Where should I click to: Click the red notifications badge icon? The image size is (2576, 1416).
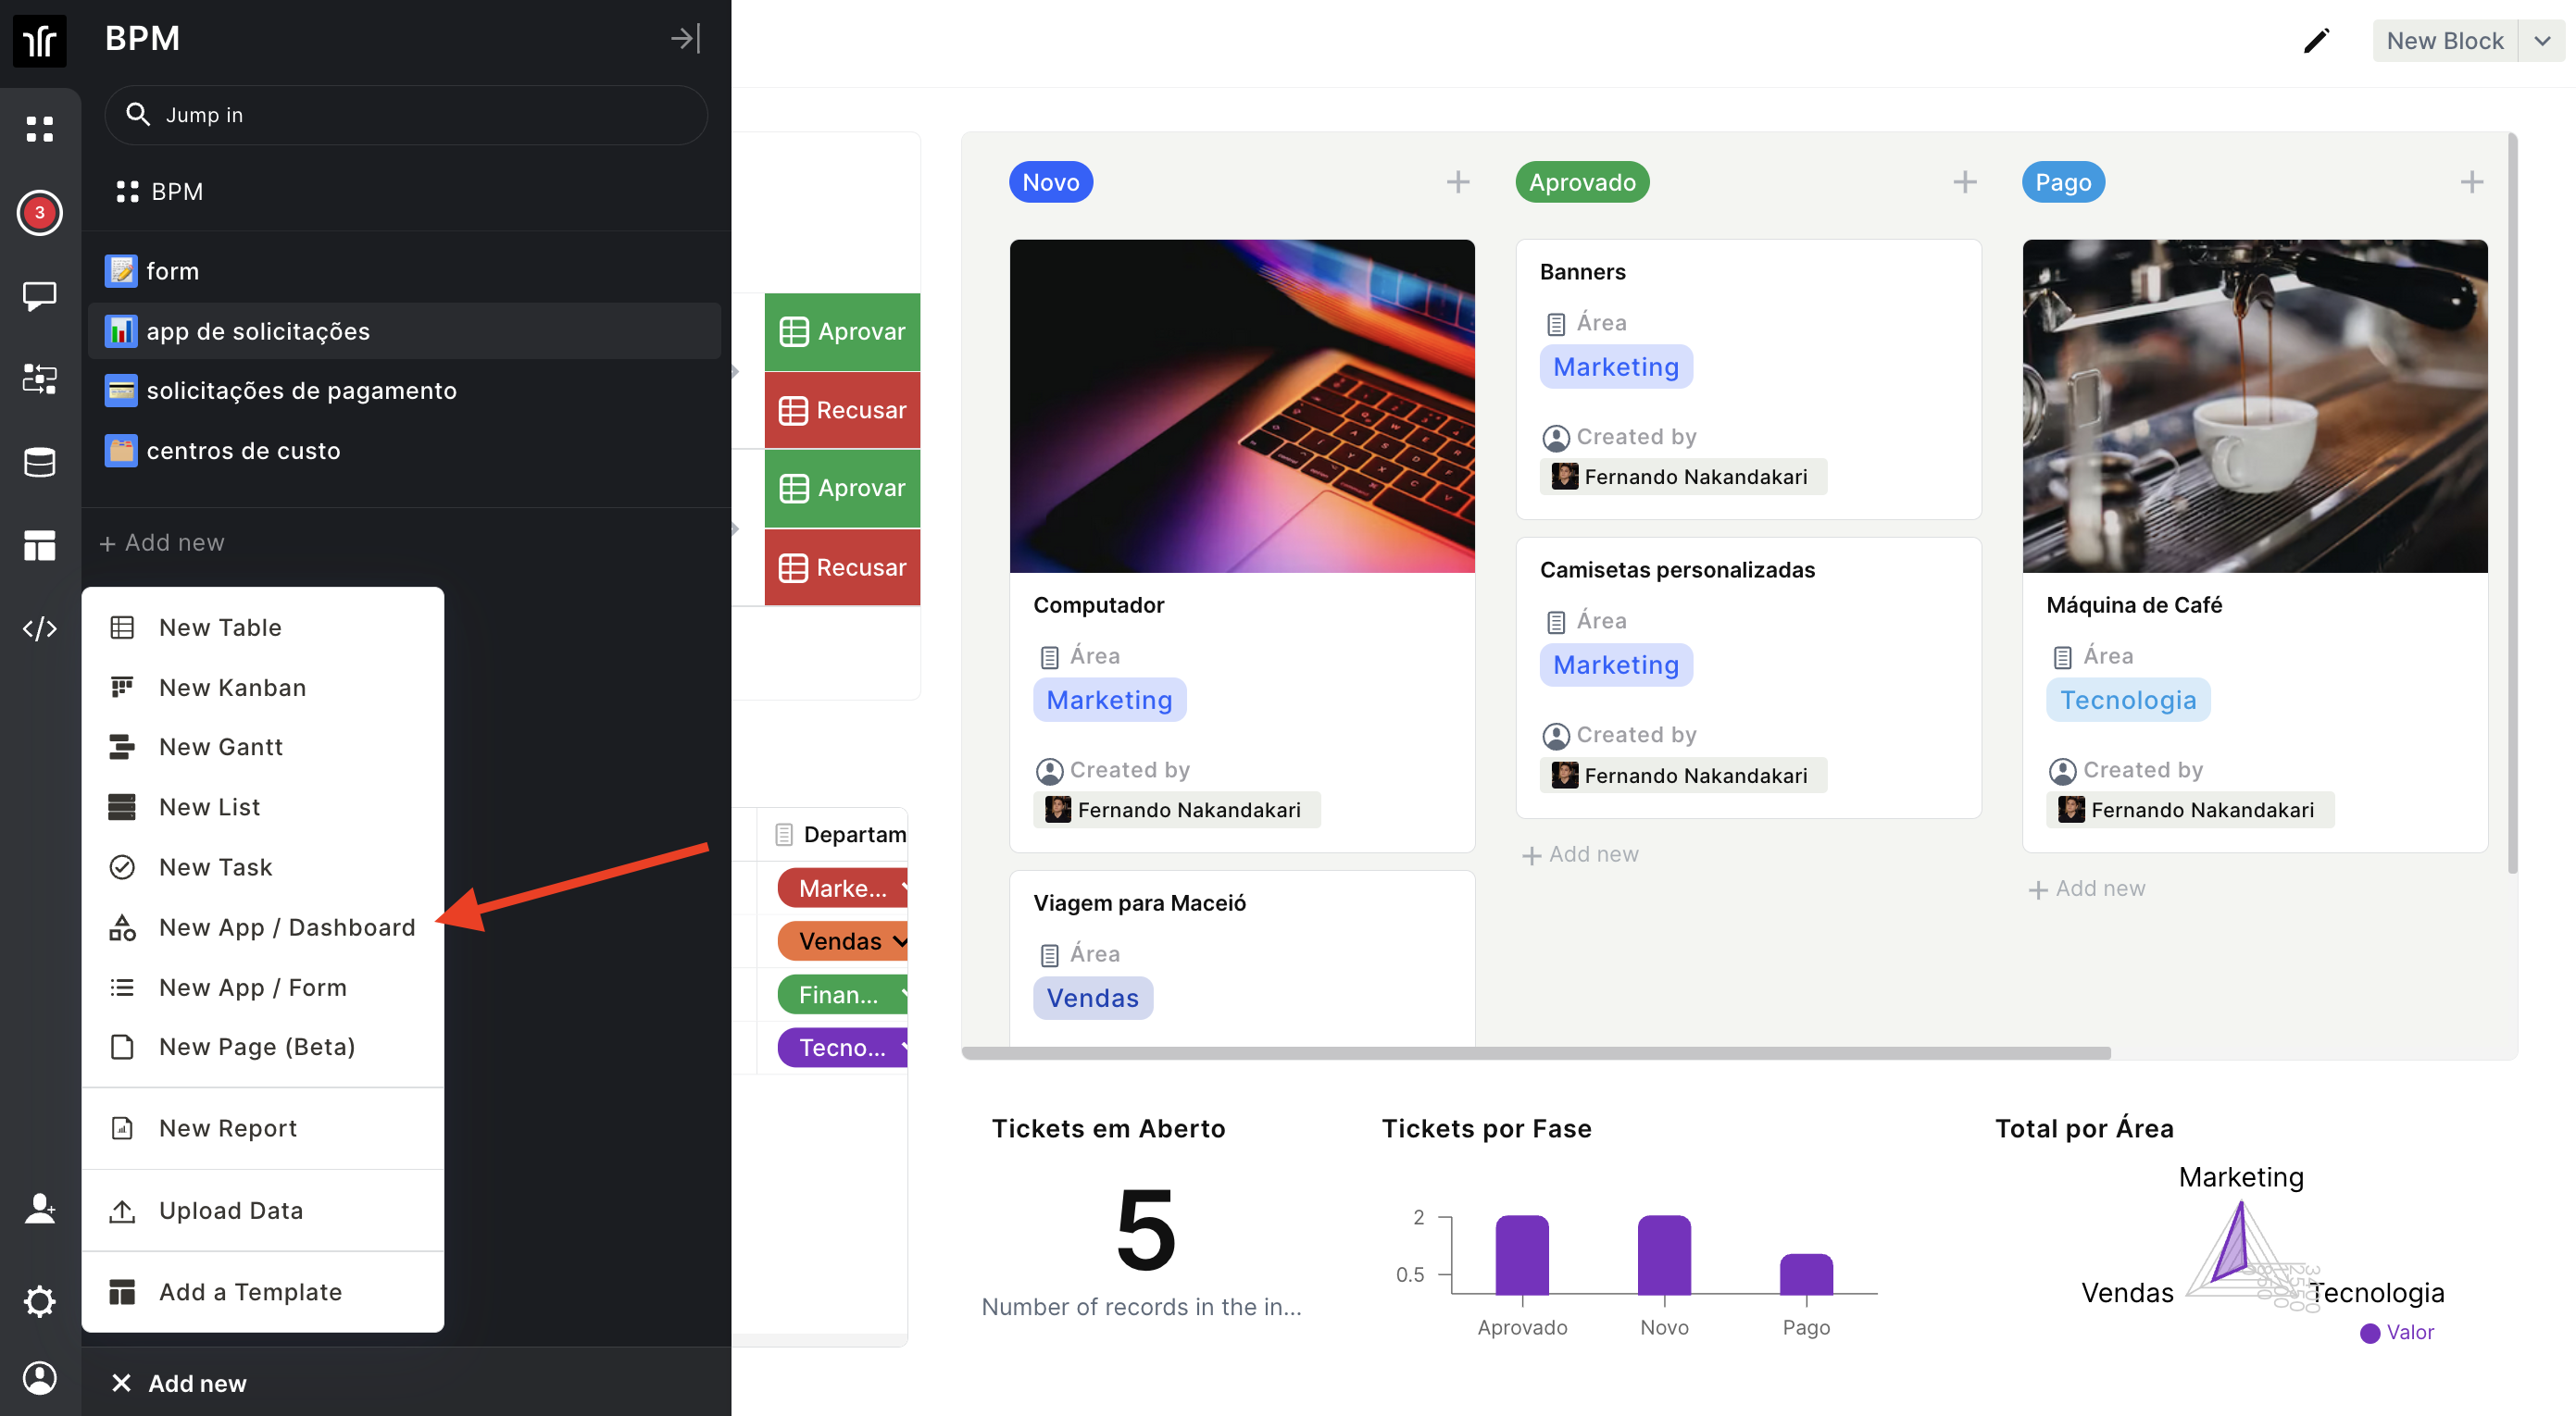[40, 212]
